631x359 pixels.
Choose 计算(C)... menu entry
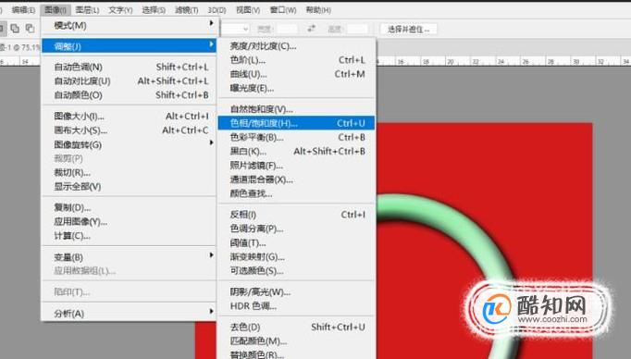(130, 236)
